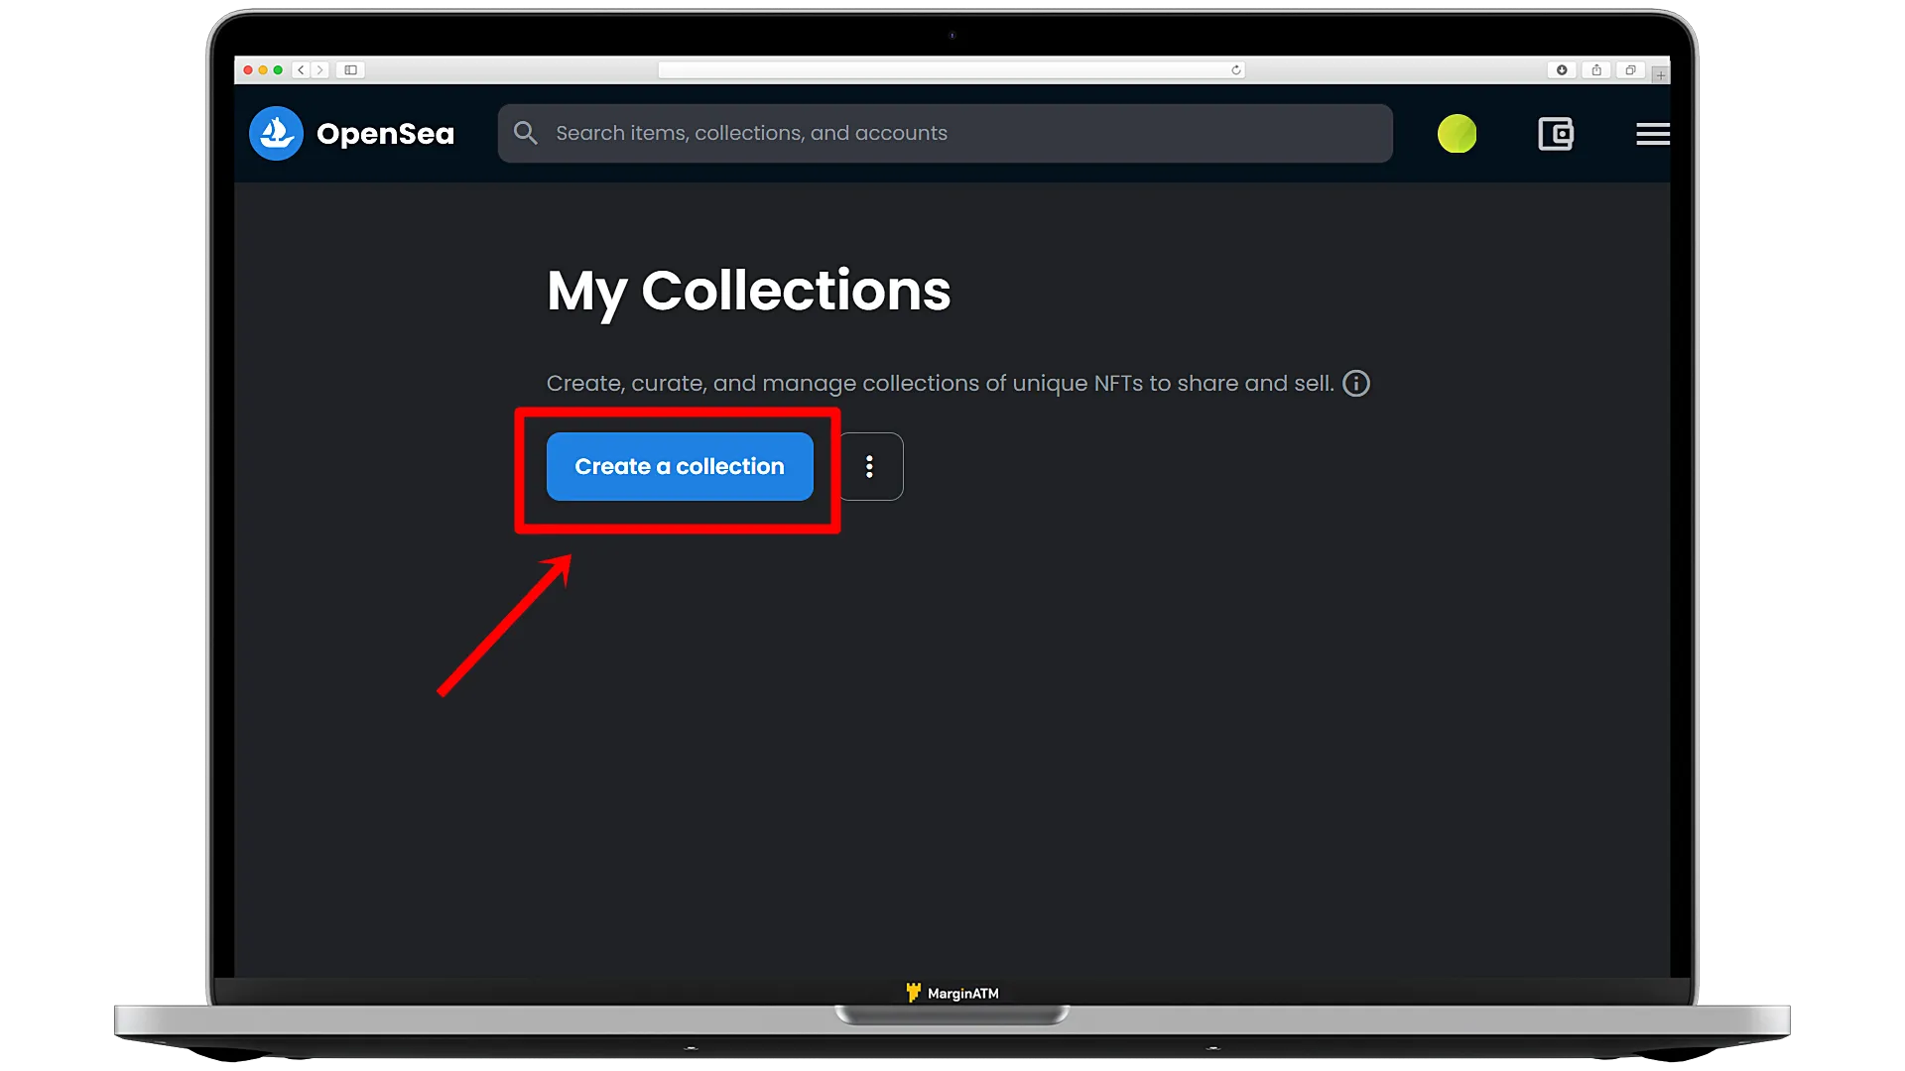The image size is (1905, 1071).
Task: Click the user profile avatar icon
Action: click(1457, 134)
